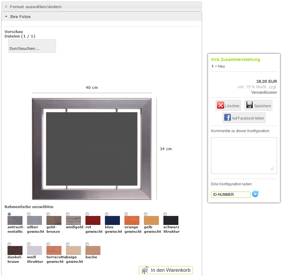
Task: Click schwarz Struktur color swatch
Action: coord(171,220)
